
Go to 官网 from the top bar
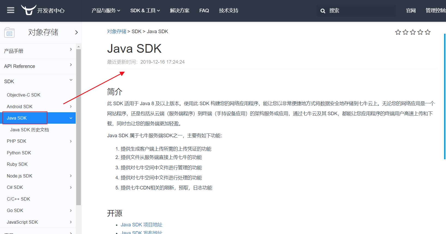[x=411, y=11]
